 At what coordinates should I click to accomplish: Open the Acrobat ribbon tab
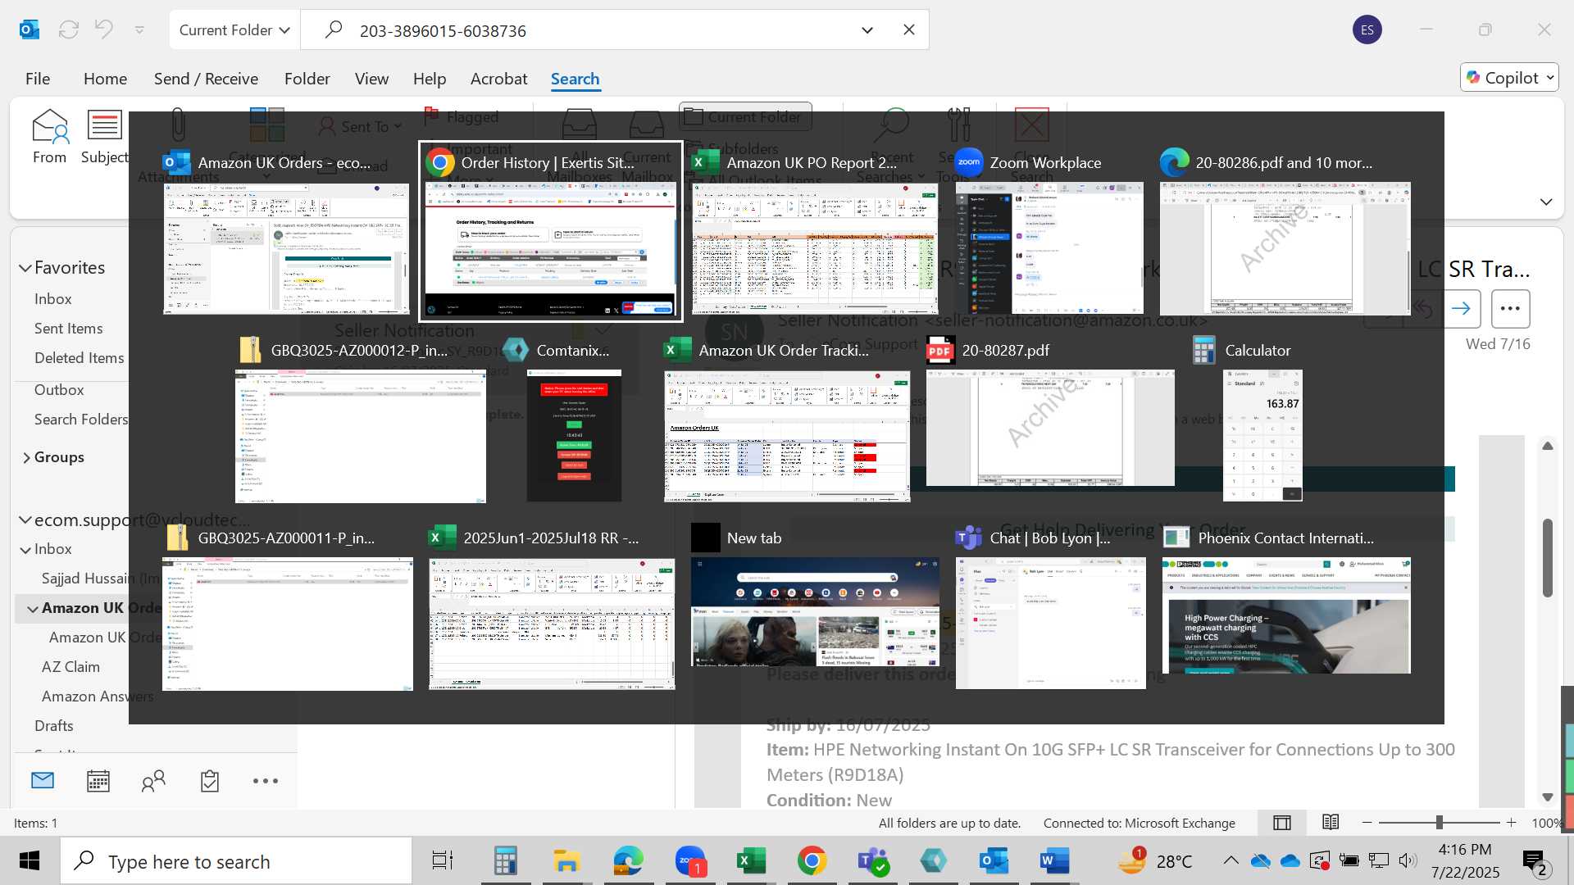pos(498,79)
